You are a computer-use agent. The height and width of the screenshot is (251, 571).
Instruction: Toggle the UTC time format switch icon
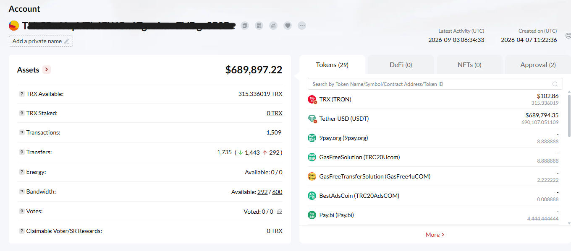point(568,36)
